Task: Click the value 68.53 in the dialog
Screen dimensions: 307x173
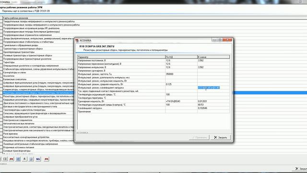Action: (201, 105)
